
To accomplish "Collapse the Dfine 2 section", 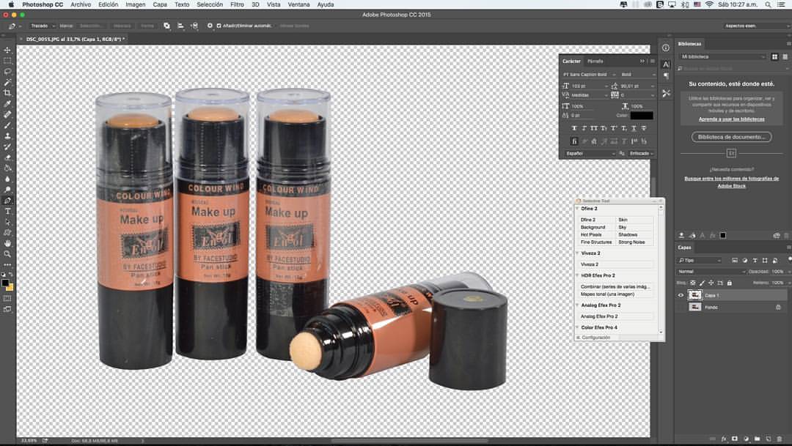I will pyautogui.click(x=577, y=209).
